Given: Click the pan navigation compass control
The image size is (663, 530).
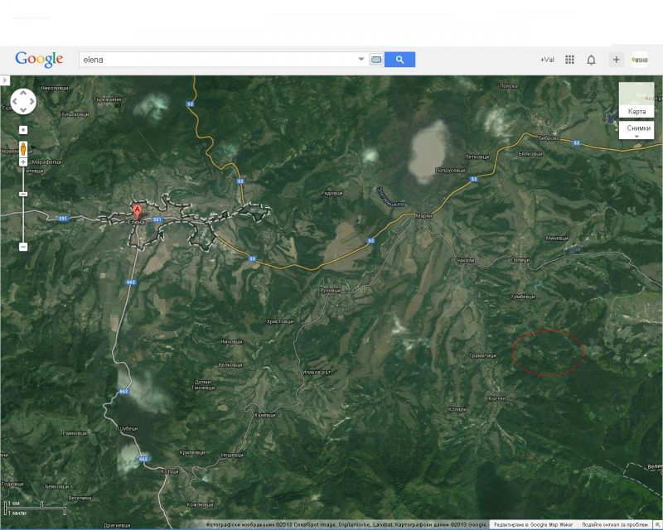Looking at the screenshot, I should pyautogui.click(x=23, y=102).
